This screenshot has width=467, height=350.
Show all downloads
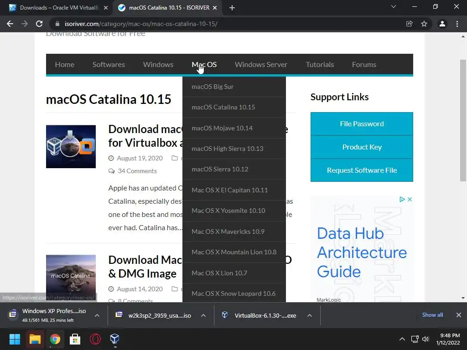pyautogui.click(x=432, y=315)
